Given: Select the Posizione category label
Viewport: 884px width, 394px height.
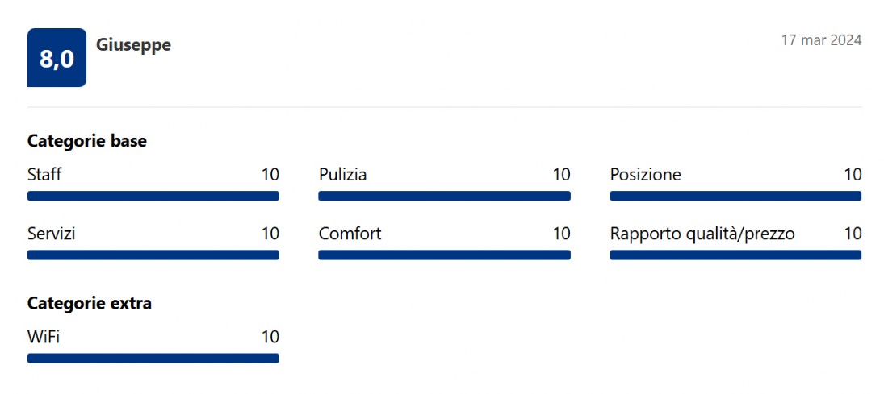Looking at the screenshot, I should [x=646, y=175].
